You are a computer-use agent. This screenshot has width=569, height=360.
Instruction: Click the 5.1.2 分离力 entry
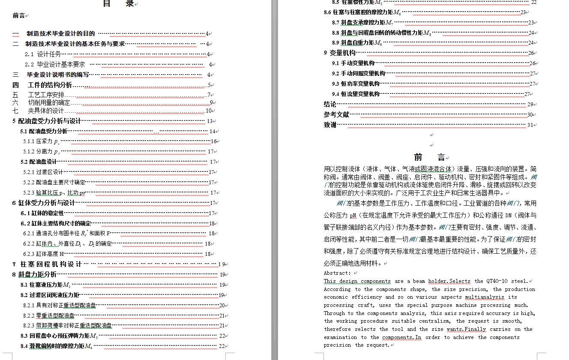[120, 152]
